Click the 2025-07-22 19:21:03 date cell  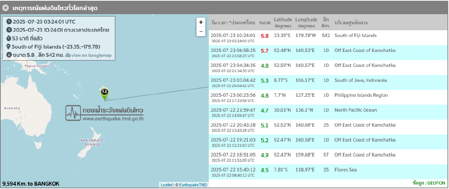[x=233, y=142]
